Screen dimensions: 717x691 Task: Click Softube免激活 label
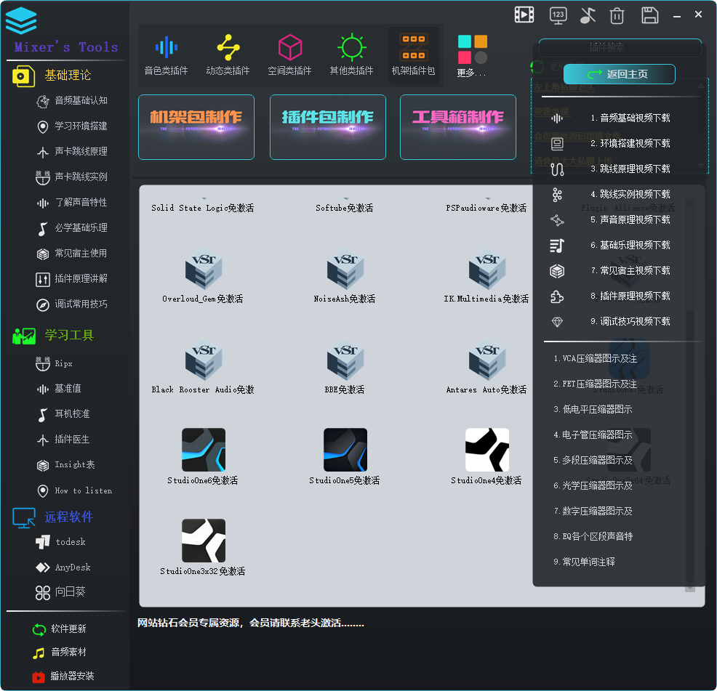[x=345, y=208]
